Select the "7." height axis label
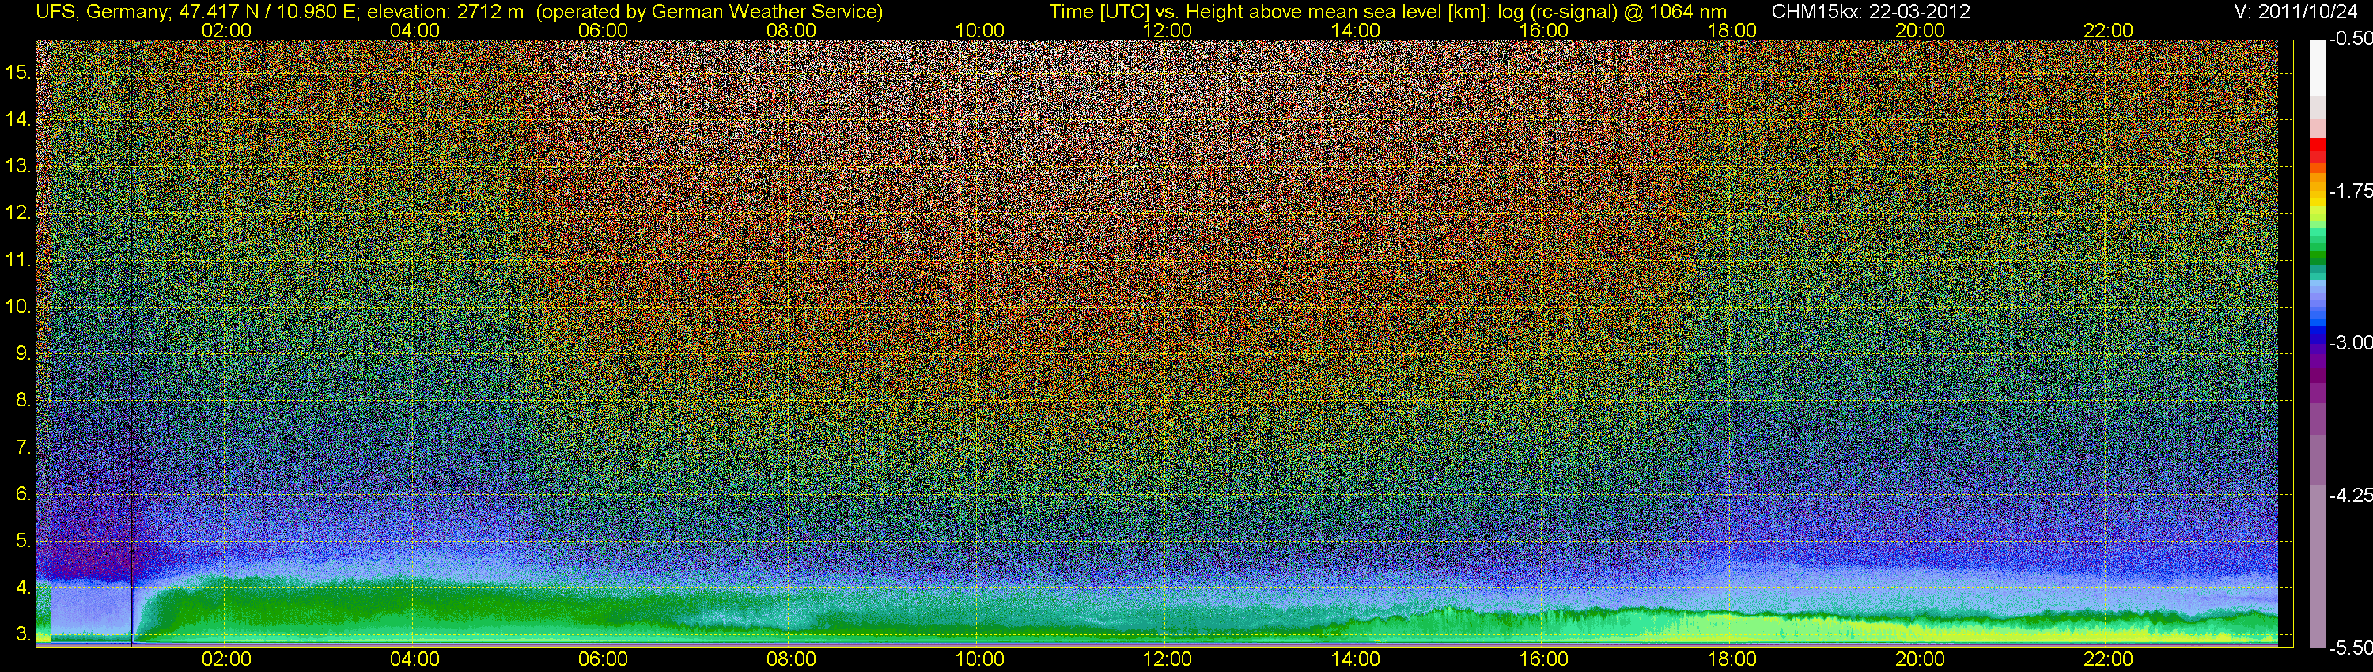Screen dimensions: 2373x672 point(23,447)
